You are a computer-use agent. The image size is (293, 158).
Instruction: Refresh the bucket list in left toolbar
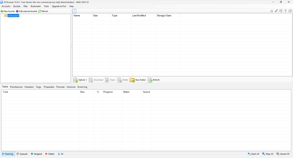[43, 11]
